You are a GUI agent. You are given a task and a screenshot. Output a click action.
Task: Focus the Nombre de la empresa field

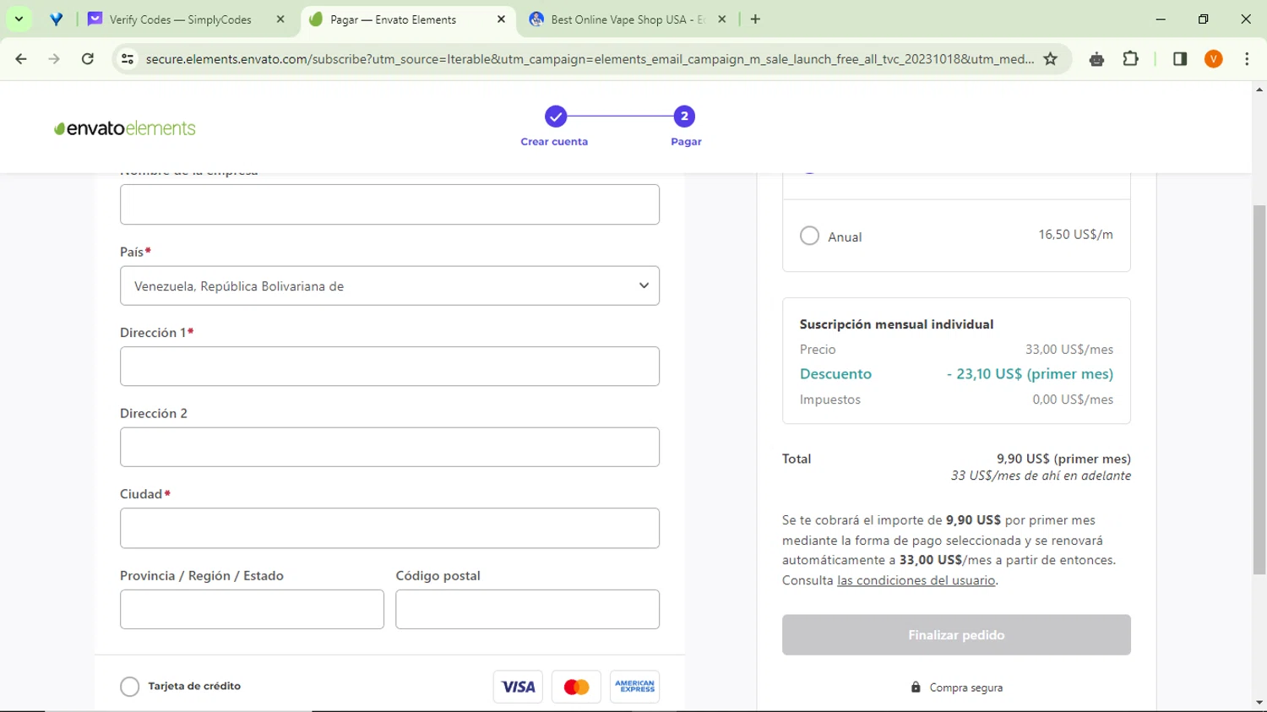[x=389, y=204]
